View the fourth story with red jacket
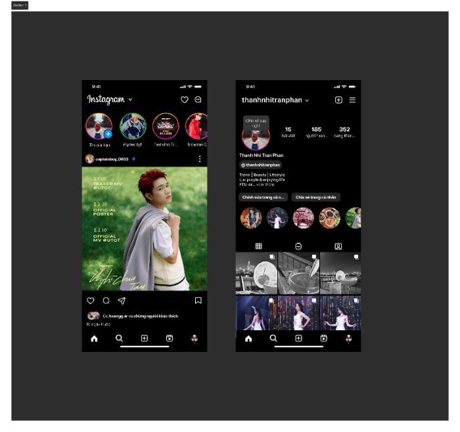 point(196,126)
